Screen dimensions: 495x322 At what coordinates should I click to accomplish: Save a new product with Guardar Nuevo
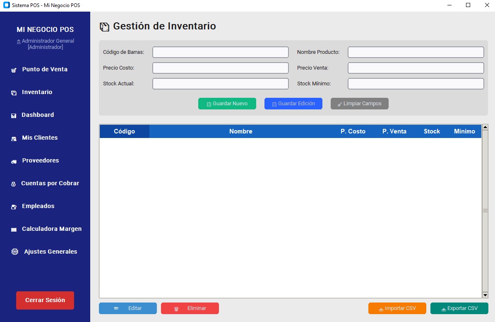click(227, 104)
